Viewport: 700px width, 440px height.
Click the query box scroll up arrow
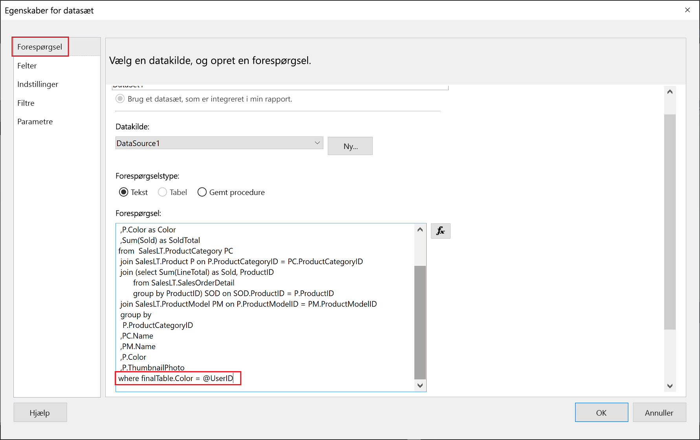(420, 229)
